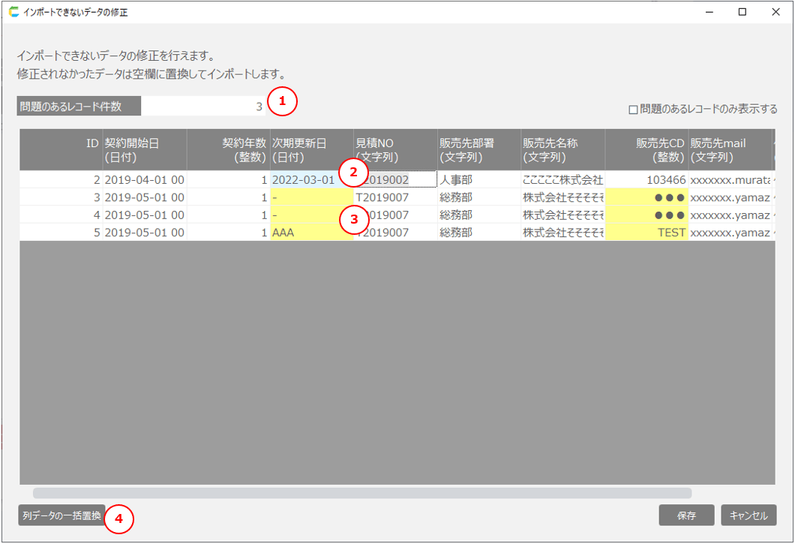Click the 販売先CD column header
The height and width of the screenshot is (544, 795).
tap(646, 150)
